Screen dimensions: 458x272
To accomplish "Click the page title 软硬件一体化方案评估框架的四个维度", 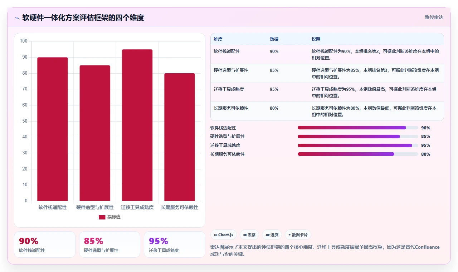I will pyautogui.click(x=83, y=18).
